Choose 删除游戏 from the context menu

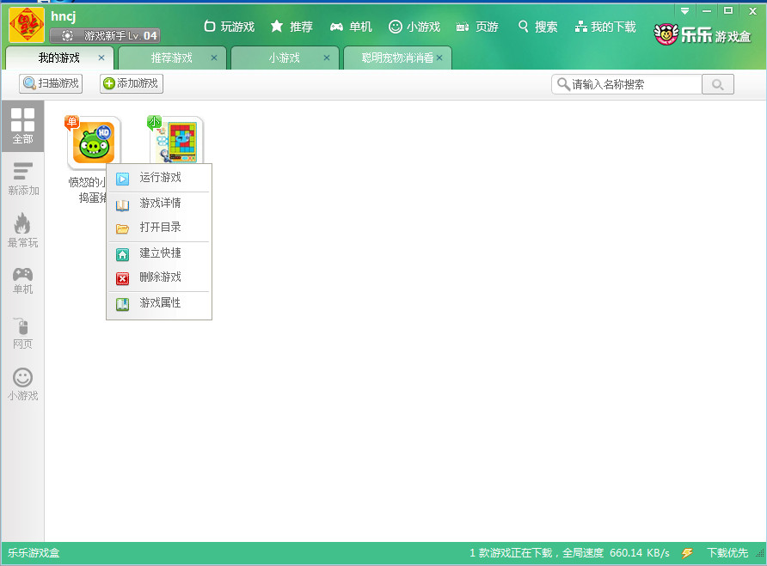[159, 277]
